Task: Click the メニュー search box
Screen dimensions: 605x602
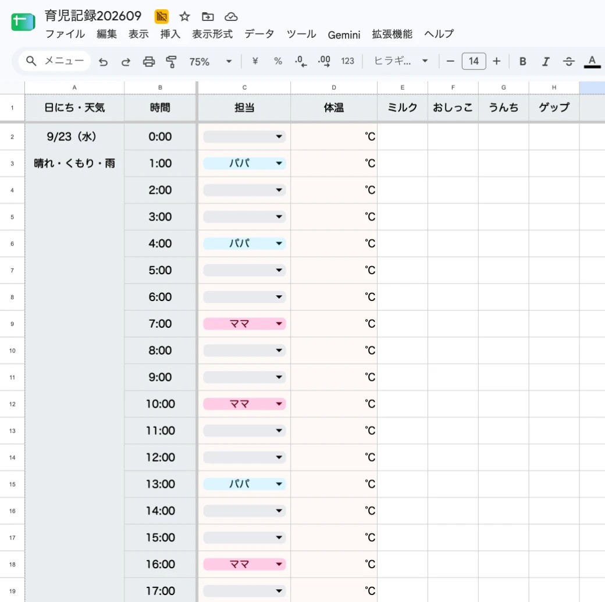Action: pos(55,61)
